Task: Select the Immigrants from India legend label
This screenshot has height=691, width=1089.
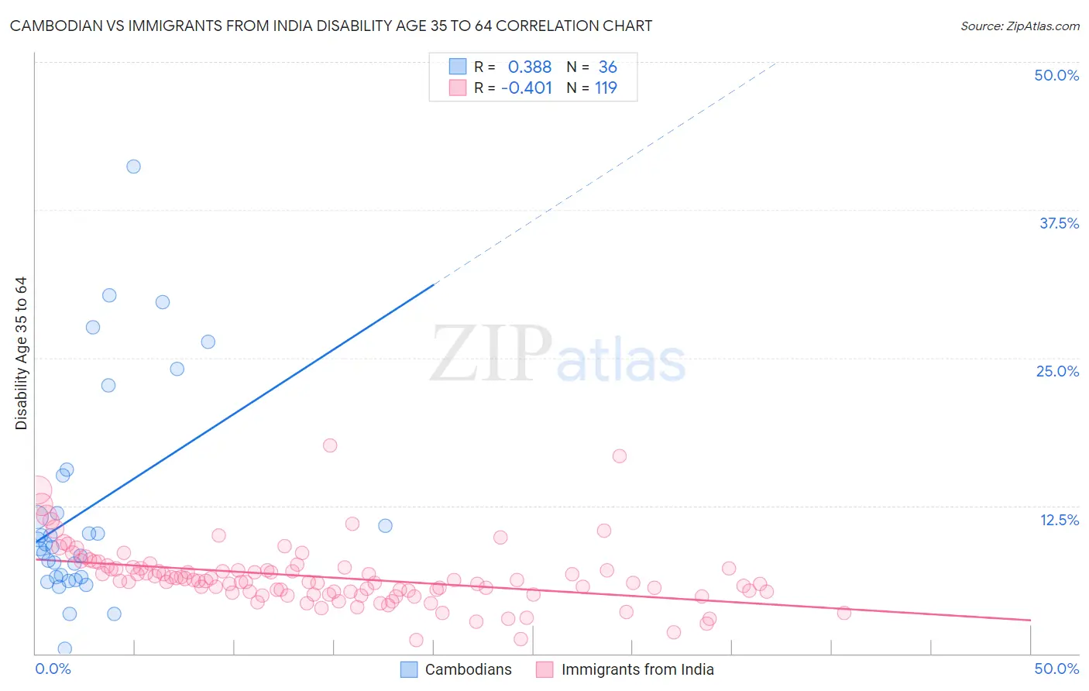Action: (x=637, y=669)
